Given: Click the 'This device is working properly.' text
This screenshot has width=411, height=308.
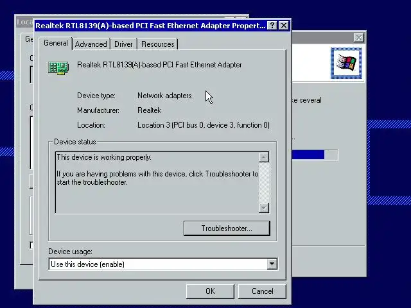Looking at the screenshot, I should click(x=104, y=157).
